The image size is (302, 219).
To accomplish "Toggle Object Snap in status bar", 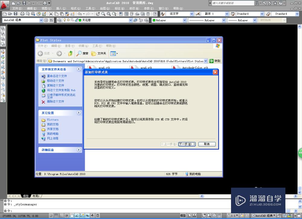I will pyautogui.click(x=72, y=216).
